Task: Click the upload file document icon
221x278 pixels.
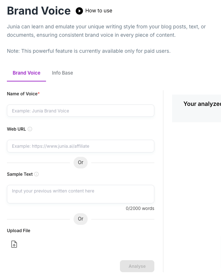Action: coord(14,244)
